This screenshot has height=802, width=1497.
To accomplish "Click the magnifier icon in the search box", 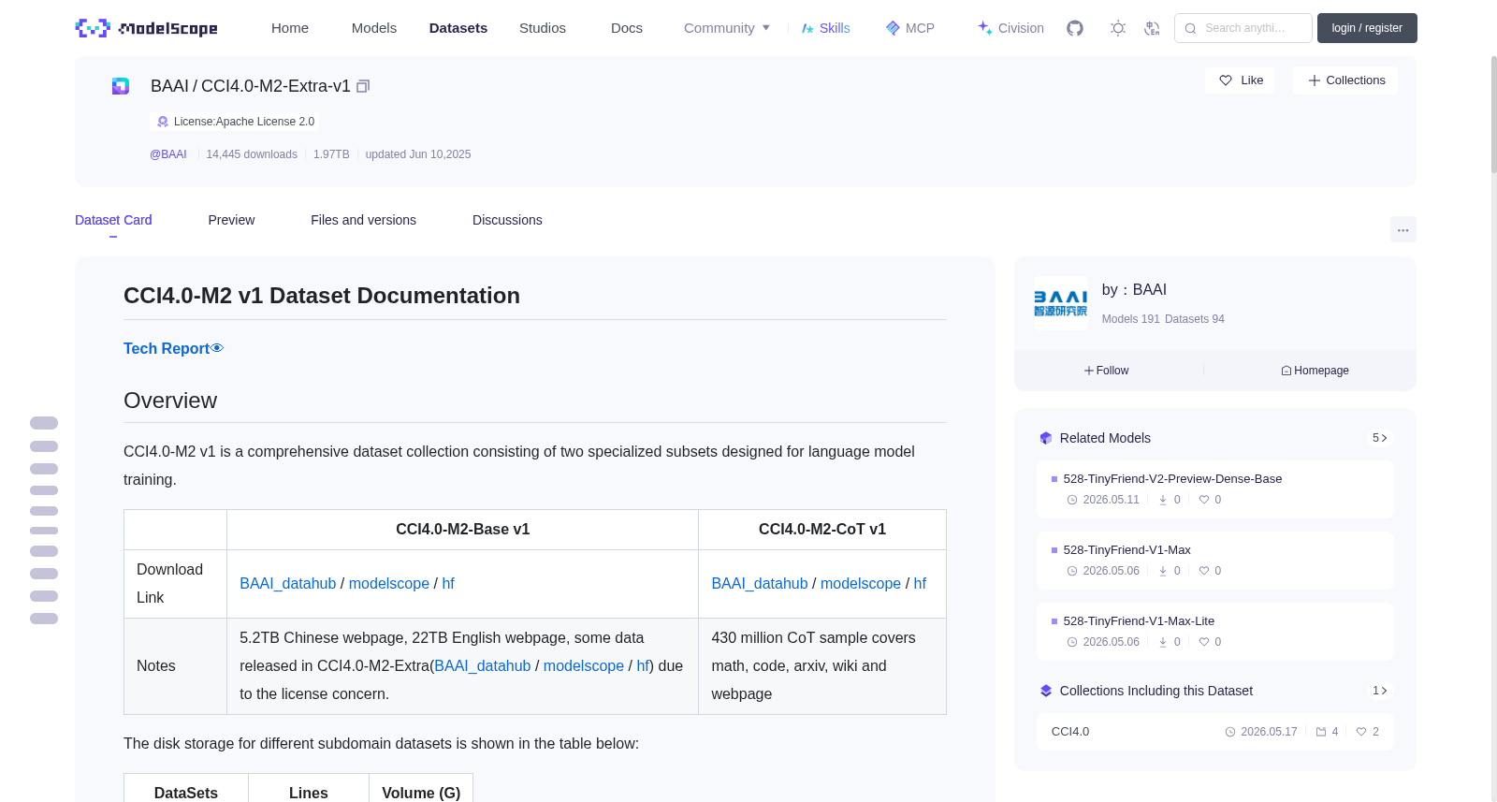I will coord(1191,28).
